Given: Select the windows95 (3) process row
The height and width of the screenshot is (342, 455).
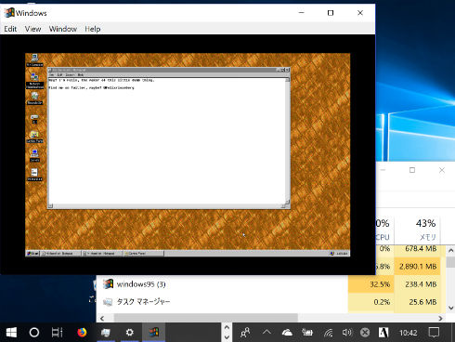Looking at the screenshot, I should tap(271, 284).
